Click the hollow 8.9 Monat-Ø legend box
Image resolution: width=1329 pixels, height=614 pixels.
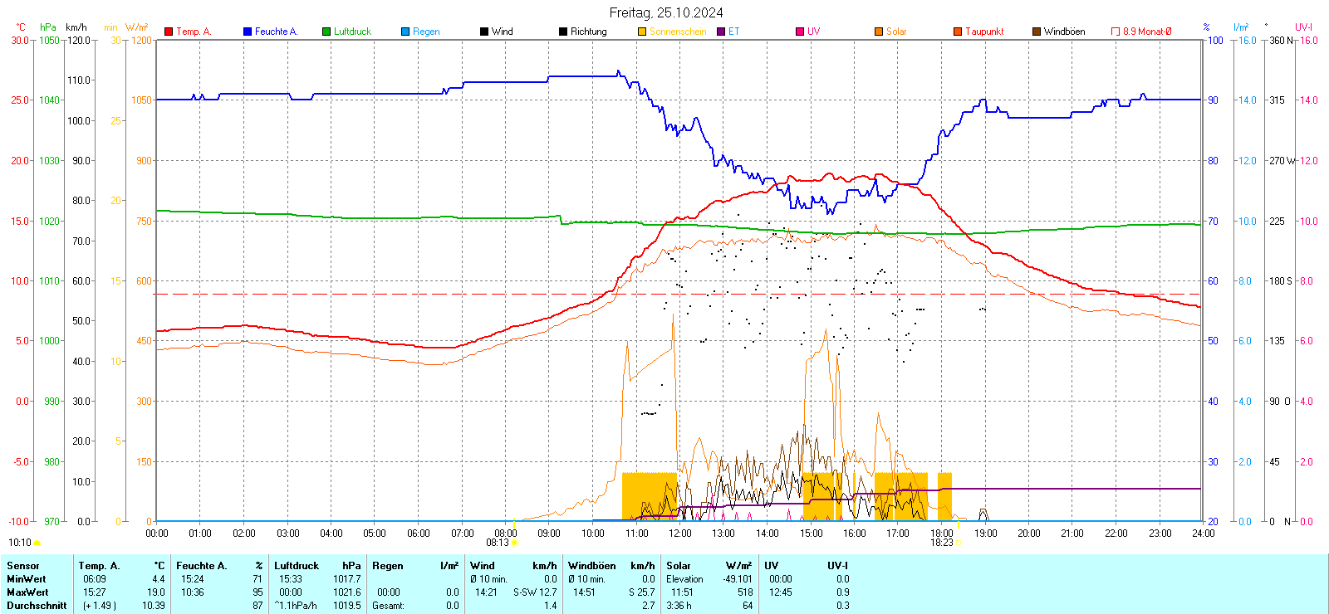(x=1116, y=32)
